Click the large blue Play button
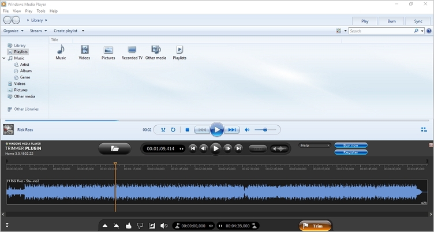 [217, 130]
